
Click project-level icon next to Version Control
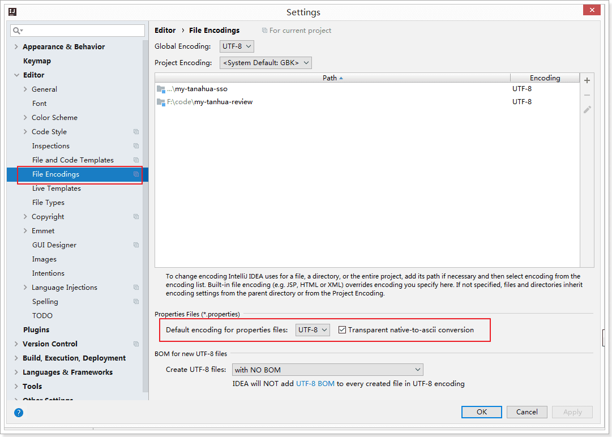[x=136, y=344]
